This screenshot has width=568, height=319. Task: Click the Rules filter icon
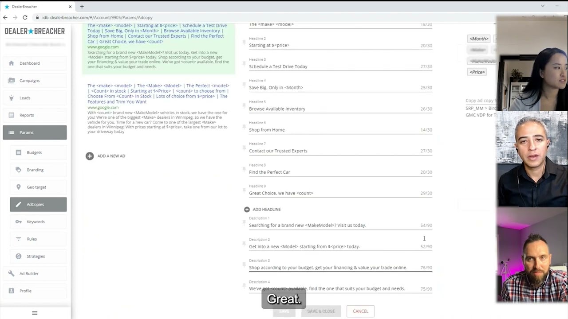(x=19, y=239)
